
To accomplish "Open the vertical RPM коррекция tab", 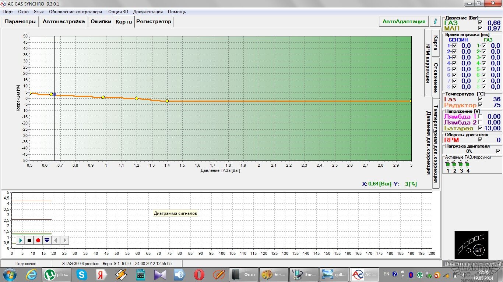I will (x=428, y=63).
